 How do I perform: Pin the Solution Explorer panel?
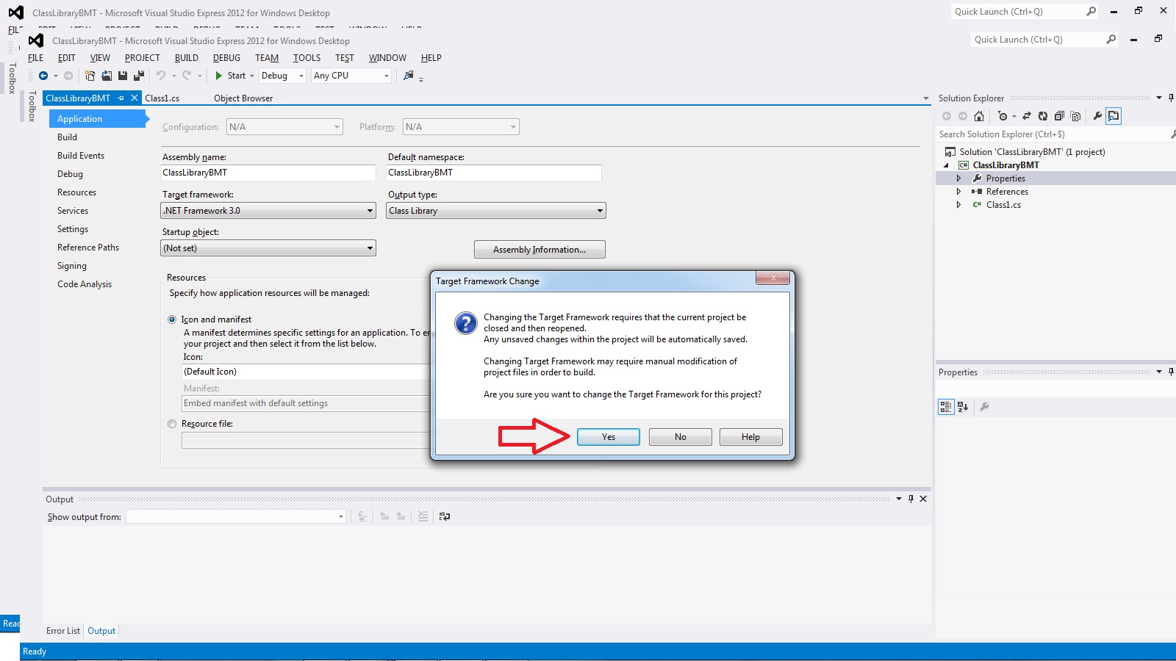[x=1171, y=98]
